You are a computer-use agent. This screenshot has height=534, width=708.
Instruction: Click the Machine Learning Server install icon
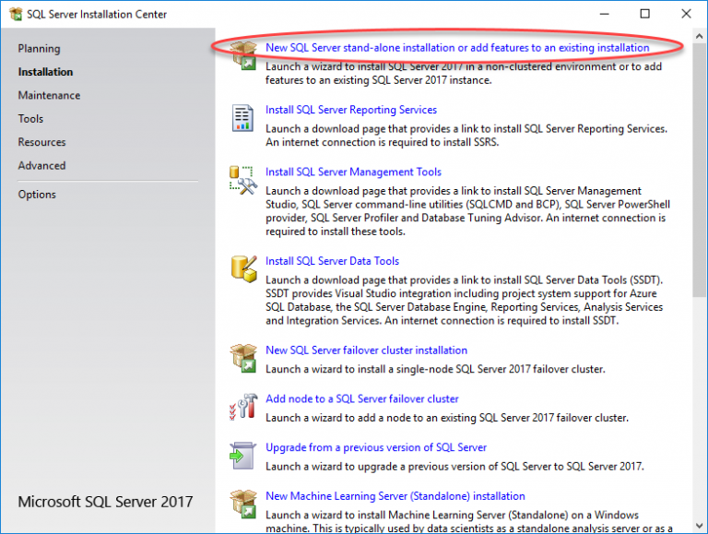(243, 504)
